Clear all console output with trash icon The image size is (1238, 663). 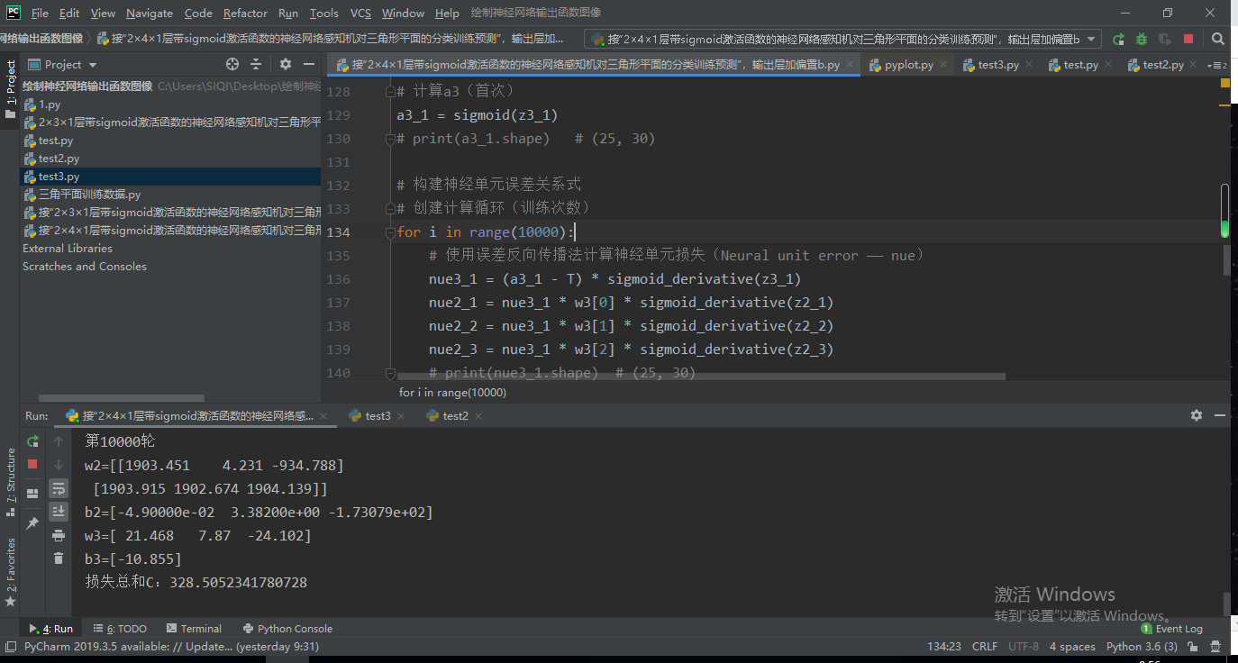(59, 559)
